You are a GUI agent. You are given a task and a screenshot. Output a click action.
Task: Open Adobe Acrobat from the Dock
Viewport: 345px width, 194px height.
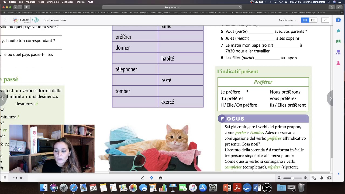pos(237,188)
